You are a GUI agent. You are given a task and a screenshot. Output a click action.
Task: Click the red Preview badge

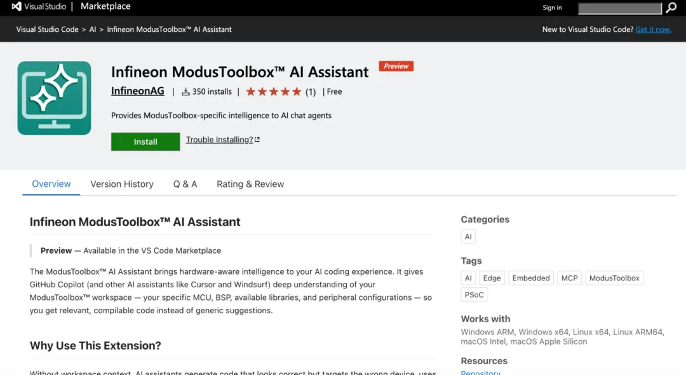click(396, 66)
